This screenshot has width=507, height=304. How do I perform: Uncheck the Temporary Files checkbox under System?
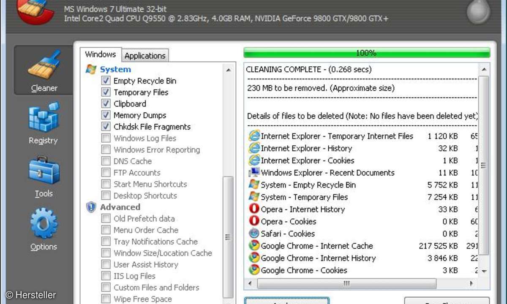[106, 92]
